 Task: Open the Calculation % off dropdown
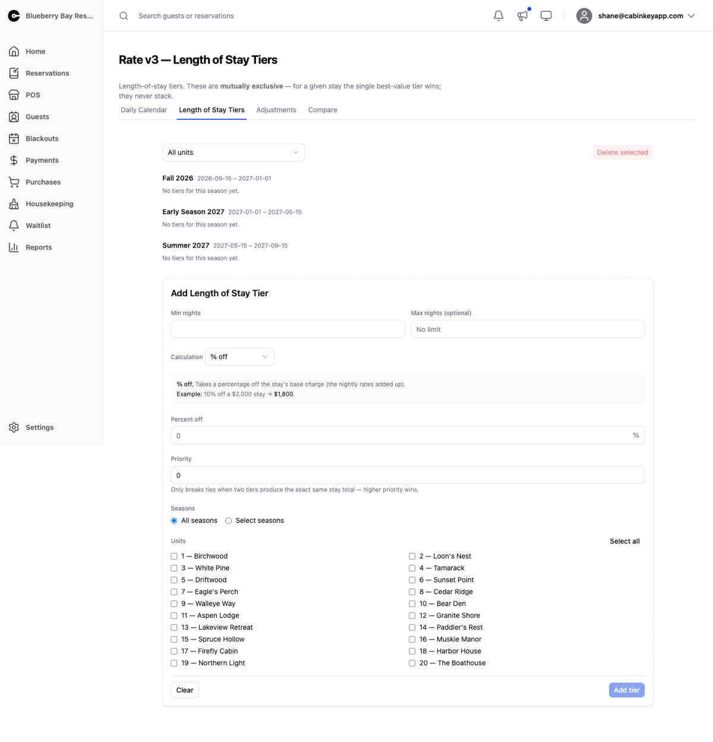click(239, 357)
